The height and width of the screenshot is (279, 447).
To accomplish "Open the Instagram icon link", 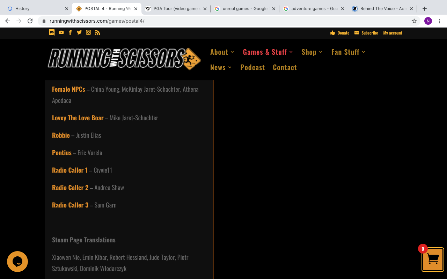I will click(x=88, y=32).
